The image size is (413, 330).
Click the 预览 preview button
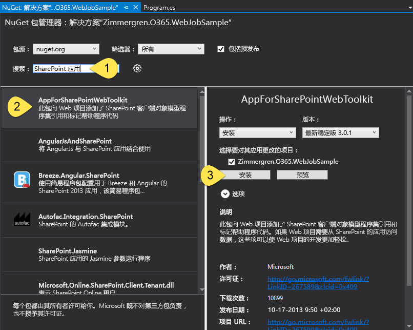[x=302, y=174]
